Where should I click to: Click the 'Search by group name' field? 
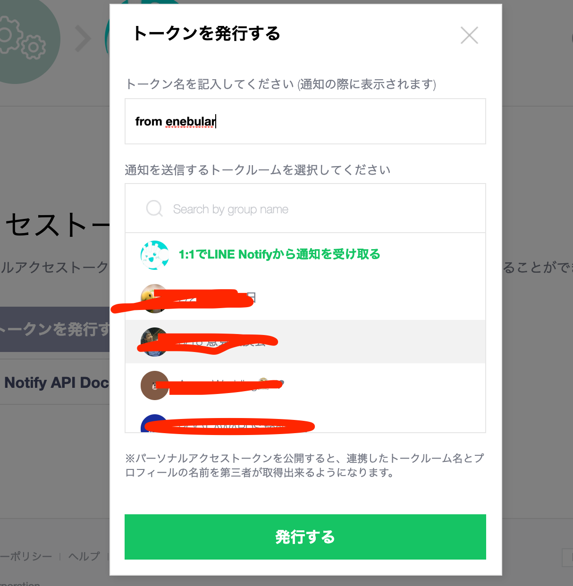305,209
